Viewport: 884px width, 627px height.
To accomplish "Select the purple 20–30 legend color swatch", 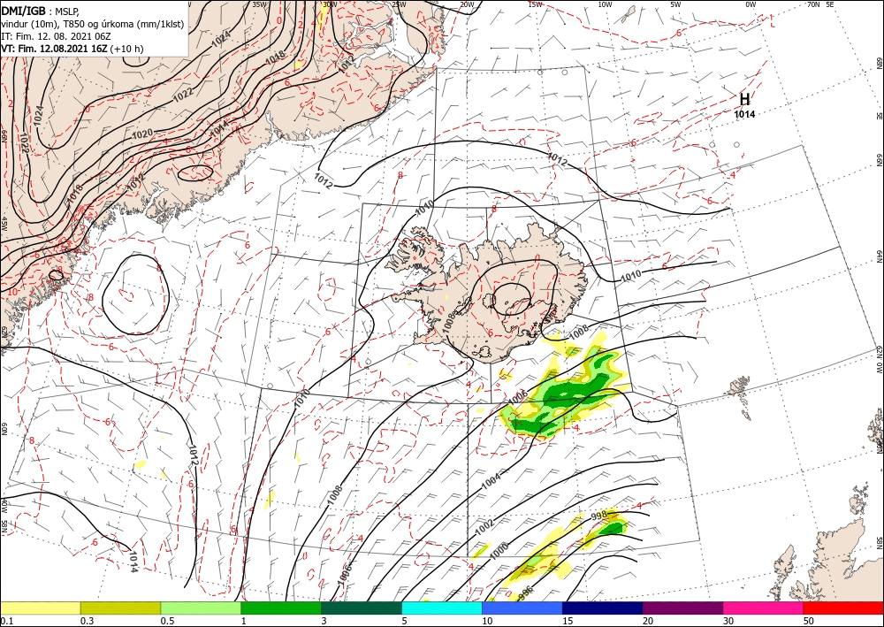I will 682,608.
